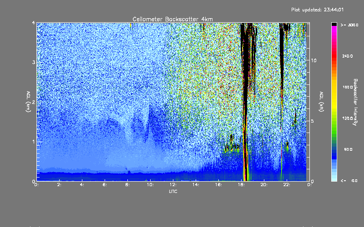Click the "120.0" color bar label

[x=348, y=118]
